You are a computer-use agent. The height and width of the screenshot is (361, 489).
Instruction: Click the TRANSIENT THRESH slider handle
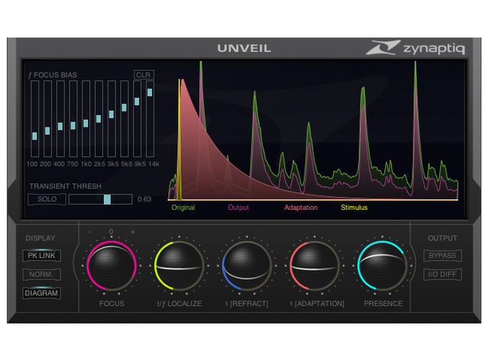click(107, 199)
